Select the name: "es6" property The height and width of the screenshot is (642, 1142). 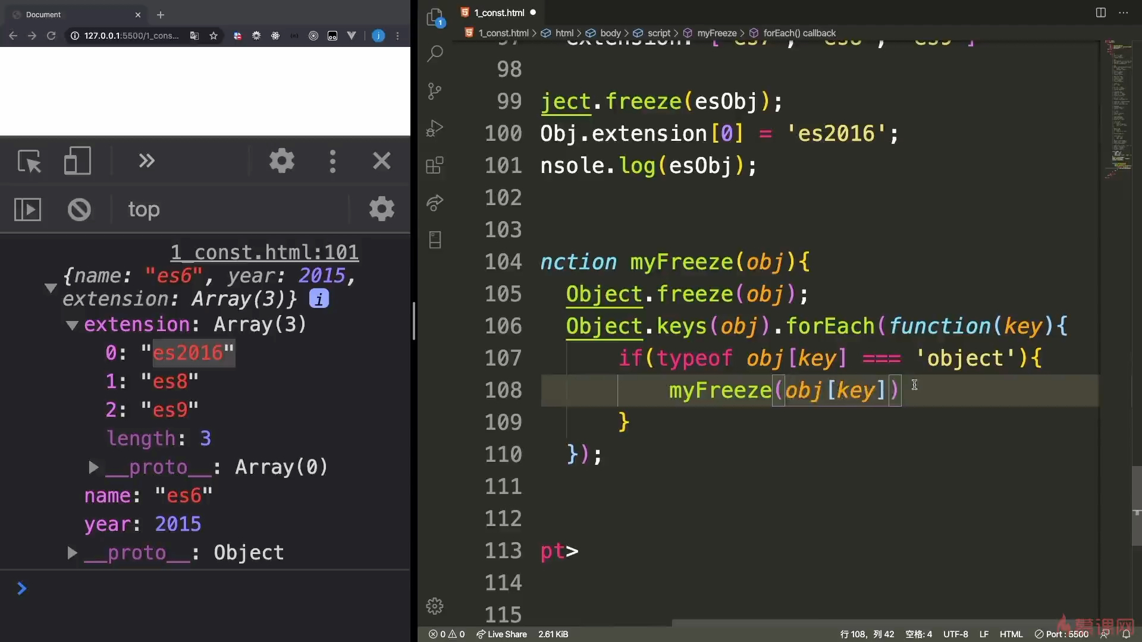[148, 496]
